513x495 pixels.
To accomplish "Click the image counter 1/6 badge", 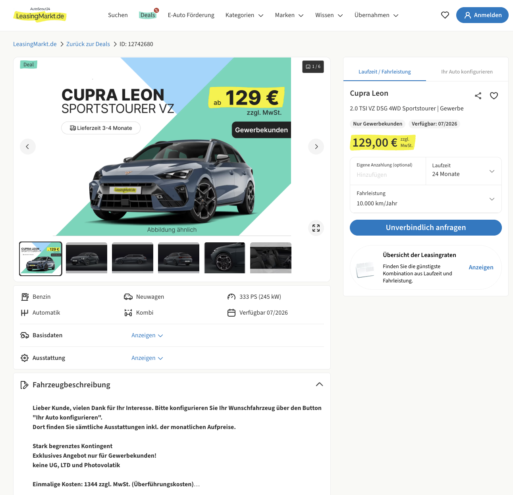I will (313, 67).
